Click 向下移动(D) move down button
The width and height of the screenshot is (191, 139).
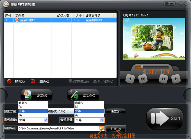coord(79,81)
